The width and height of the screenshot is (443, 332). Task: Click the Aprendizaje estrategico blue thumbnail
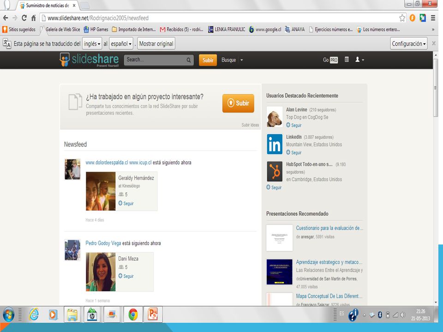click(x=280, y=272)
